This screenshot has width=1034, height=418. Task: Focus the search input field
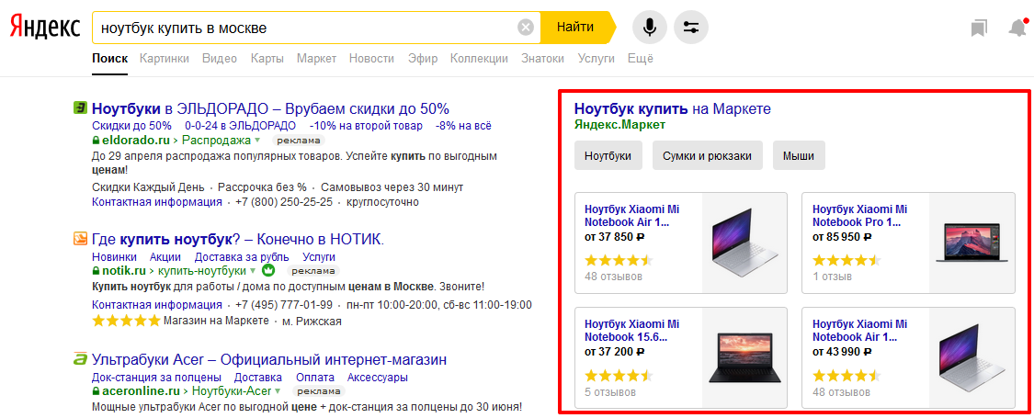click(x=304, y=28)
